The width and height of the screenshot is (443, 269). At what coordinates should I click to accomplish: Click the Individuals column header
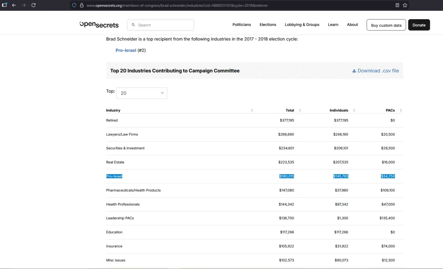(339, 110)
